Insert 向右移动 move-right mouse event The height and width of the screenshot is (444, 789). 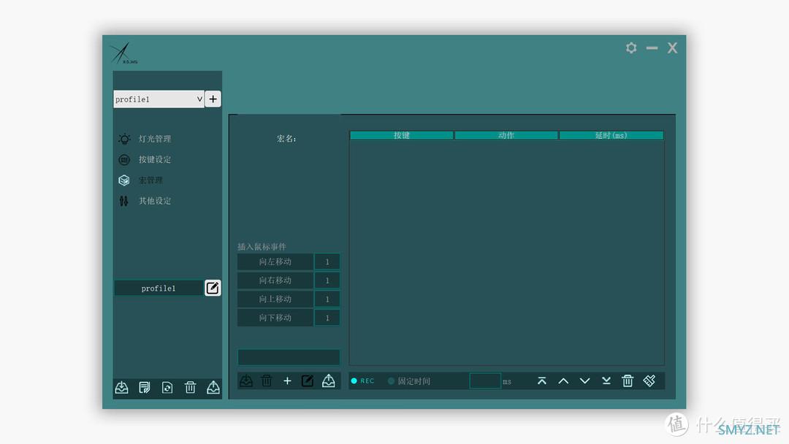(x=275, y=280)
